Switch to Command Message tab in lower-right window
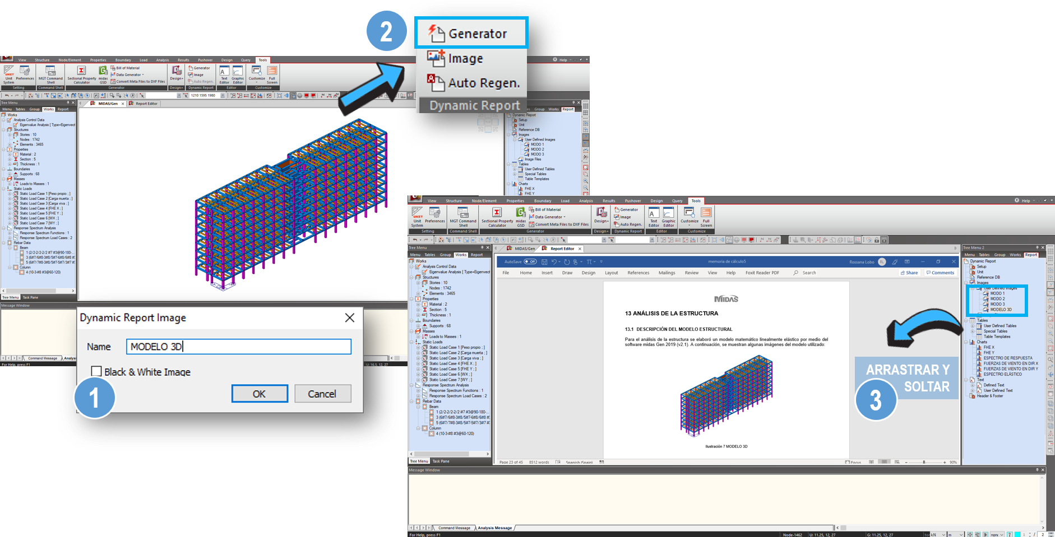 click(x=454, y=527)
